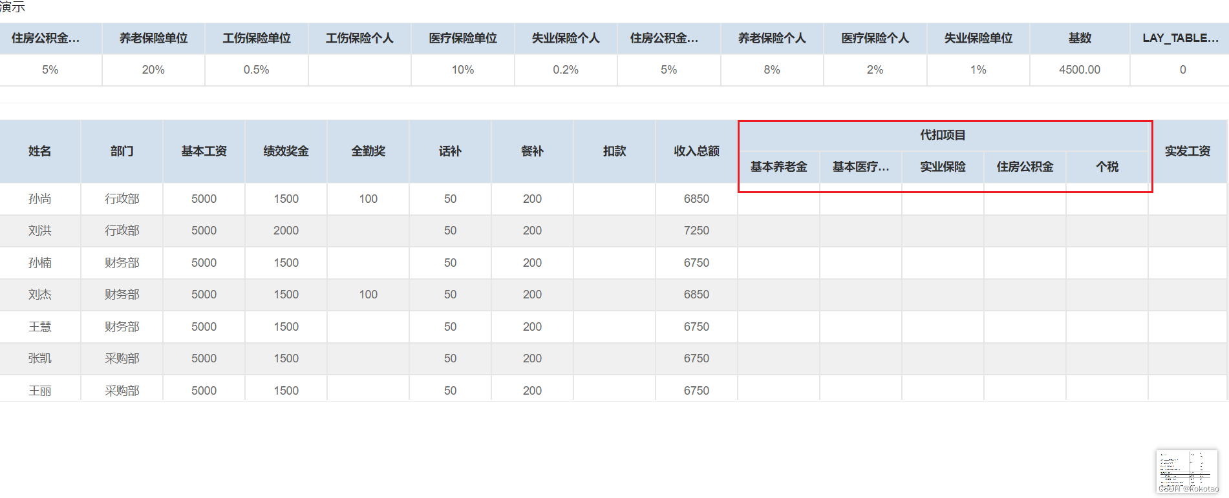Select the 10% rate cell
Image resolution: width=1229 pixels, height=498 pixels.
[x=463, y=70]
